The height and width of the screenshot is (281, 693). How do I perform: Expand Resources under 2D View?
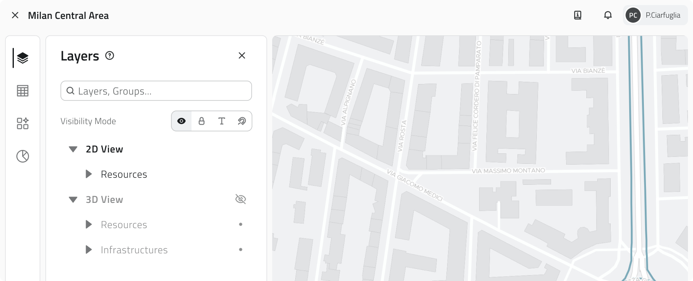[89, 174]
